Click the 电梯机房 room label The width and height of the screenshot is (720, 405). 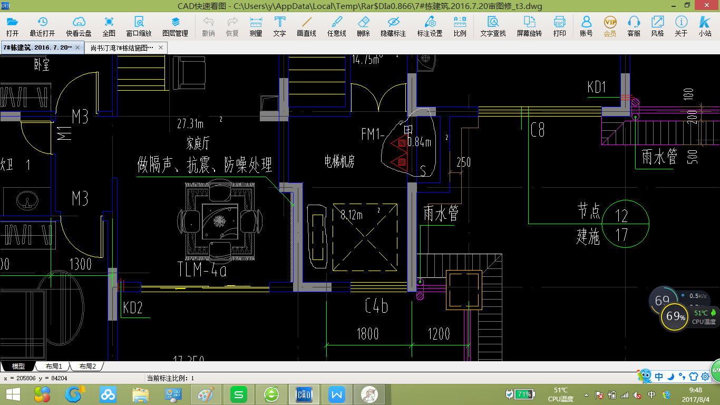pyautogui.click(x=339, y=161)
